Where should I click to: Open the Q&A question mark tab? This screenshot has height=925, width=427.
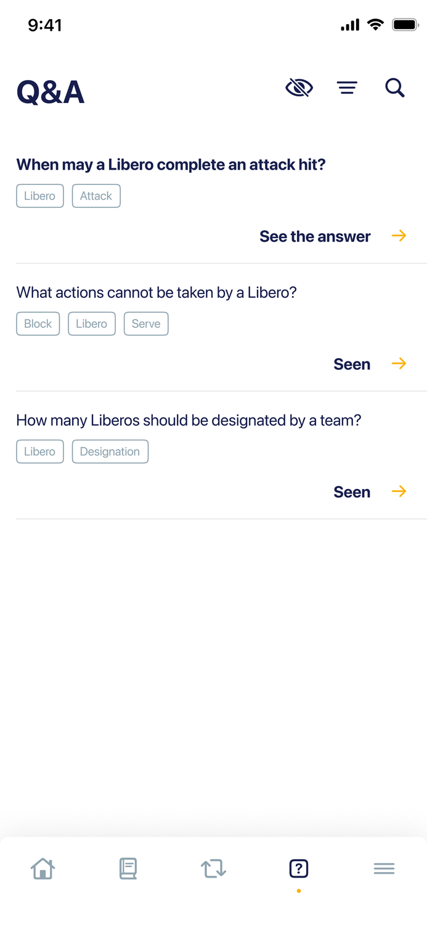(298, 868)
